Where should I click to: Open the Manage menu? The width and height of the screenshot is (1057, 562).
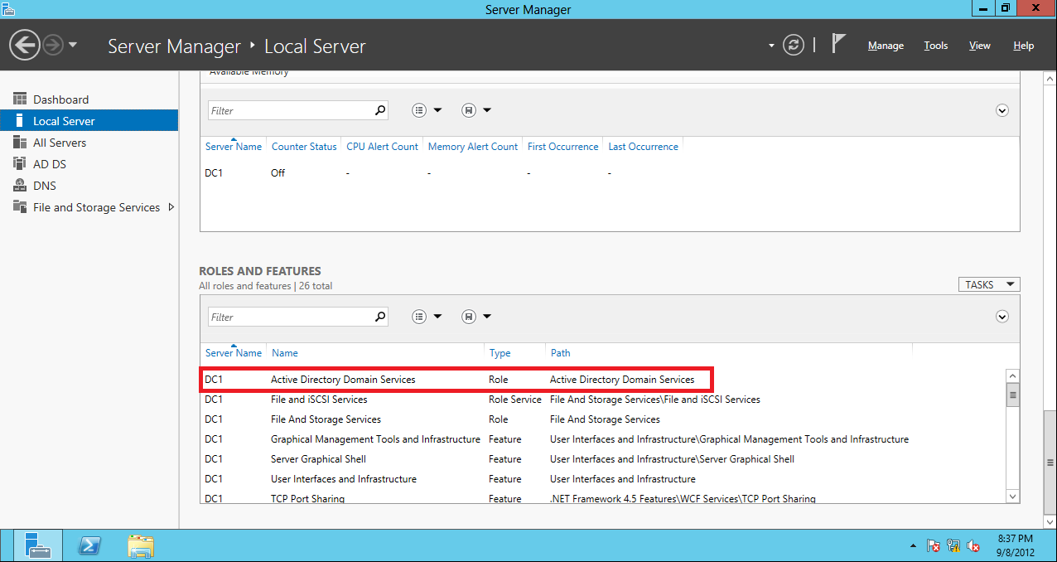[x=885, y=46]
